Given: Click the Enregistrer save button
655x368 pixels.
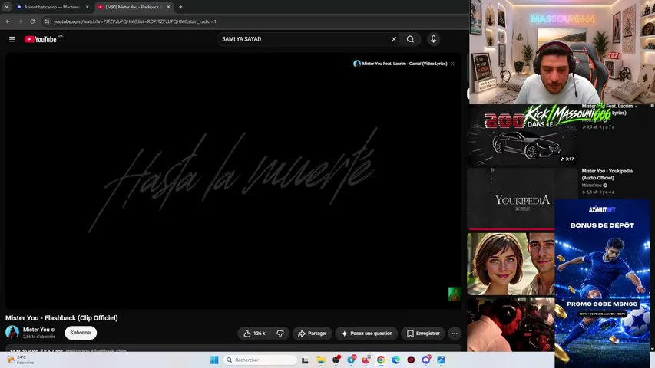Looking at the screenshot, I should (x=423, y=333).
